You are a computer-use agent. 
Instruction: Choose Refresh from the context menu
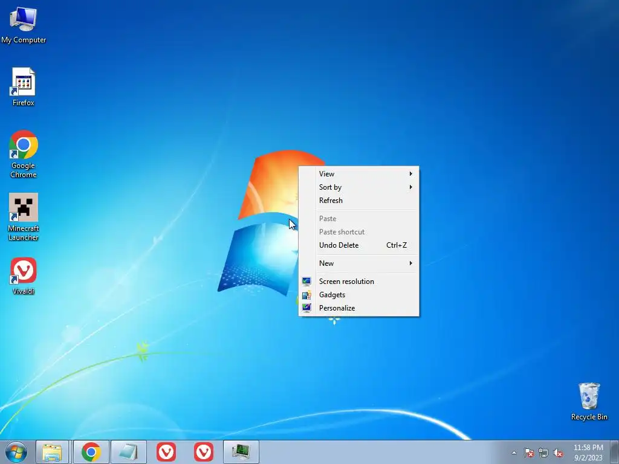[x=359, y=201]
